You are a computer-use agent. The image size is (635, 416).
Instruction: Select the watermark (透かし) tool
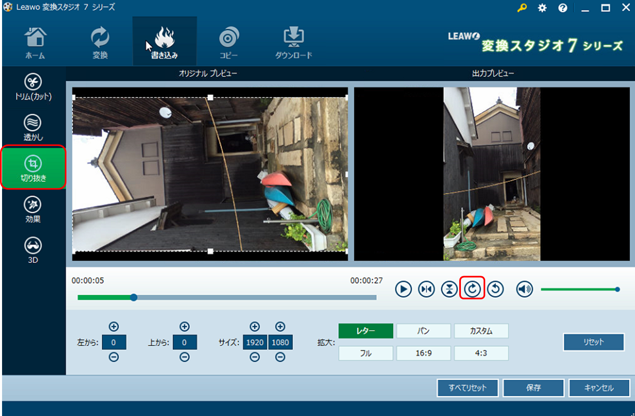(33, 128)
